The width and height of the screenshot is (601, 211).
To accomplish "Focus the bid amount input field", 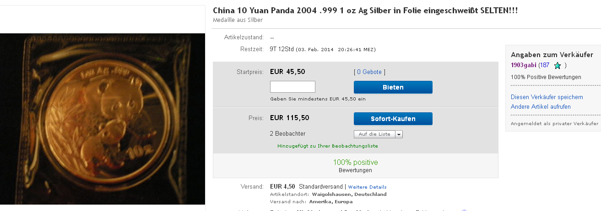I will (x=292, y=87).
